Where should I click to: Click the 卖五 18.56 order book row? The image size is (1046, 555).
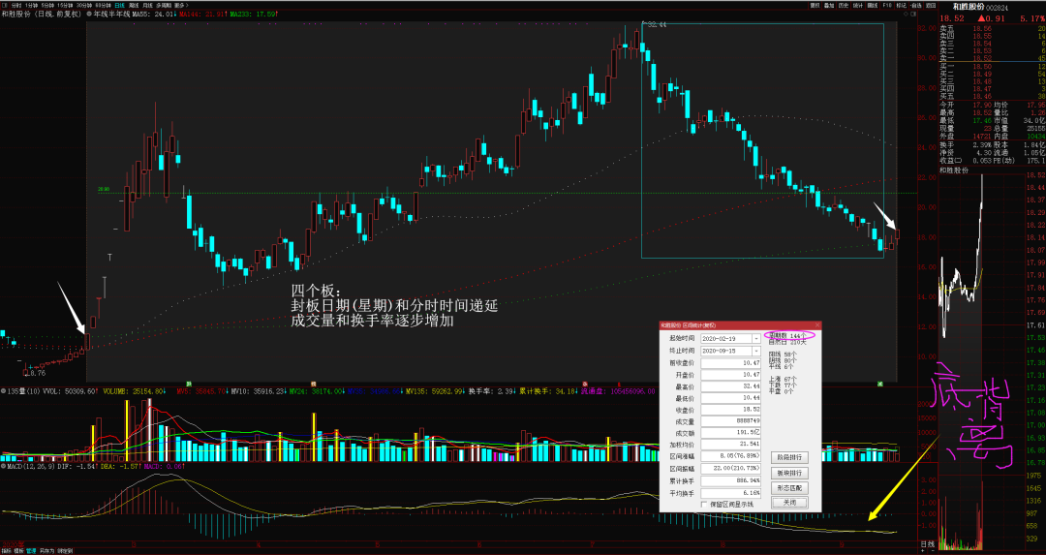pos(992,29)
